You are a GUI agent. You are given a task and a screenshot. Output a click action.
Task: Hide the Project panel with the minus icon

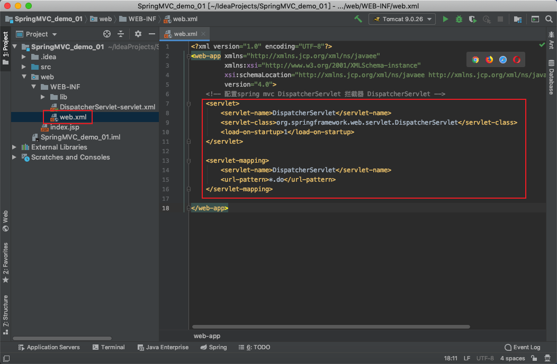(x=151, y=34)
